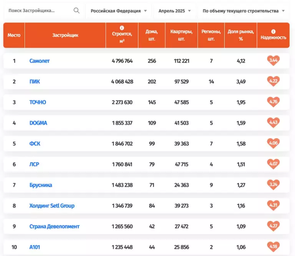Open the По объему текущего строительства sort dropdown
The image size is (295, 256).
point(244,11)
